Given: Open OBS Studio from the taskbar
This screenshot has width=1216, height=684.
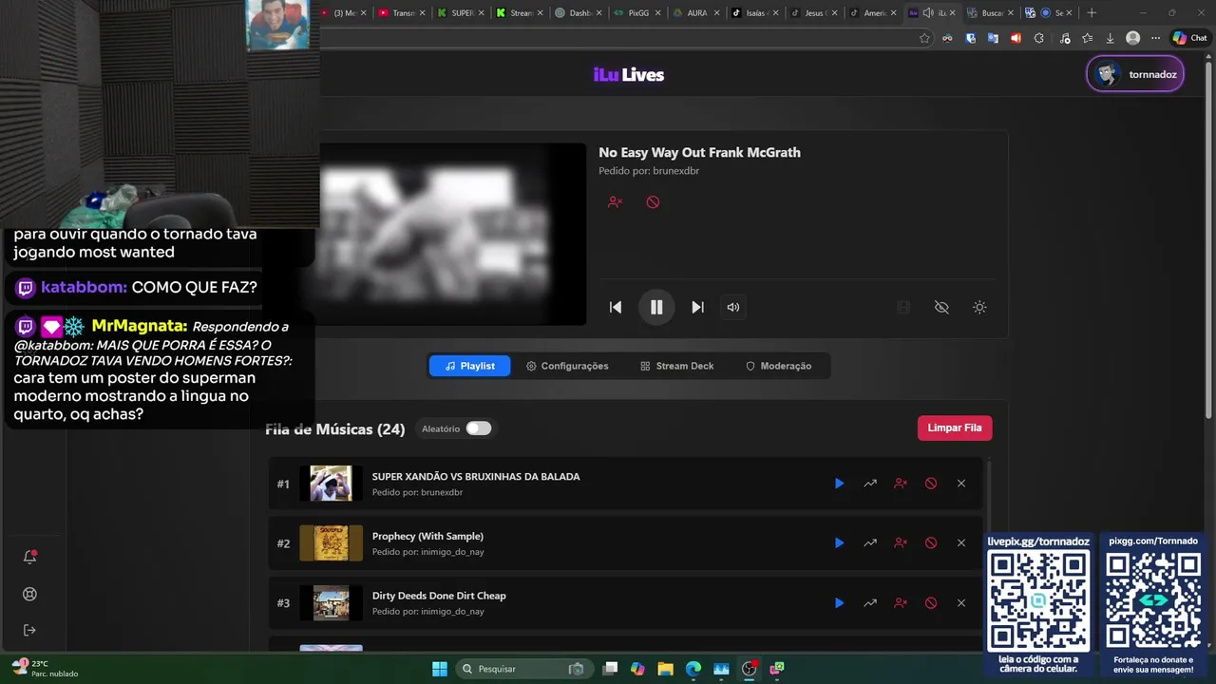Looking at the screenshot, I should point(749,669).
